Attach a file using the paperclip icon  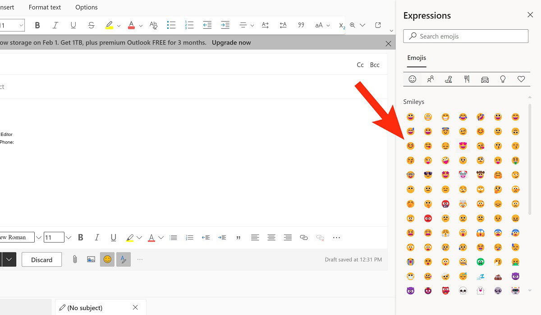point(75,259)
